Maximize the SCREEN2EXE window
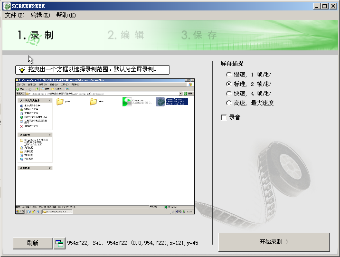 click(x=325, y=6)
